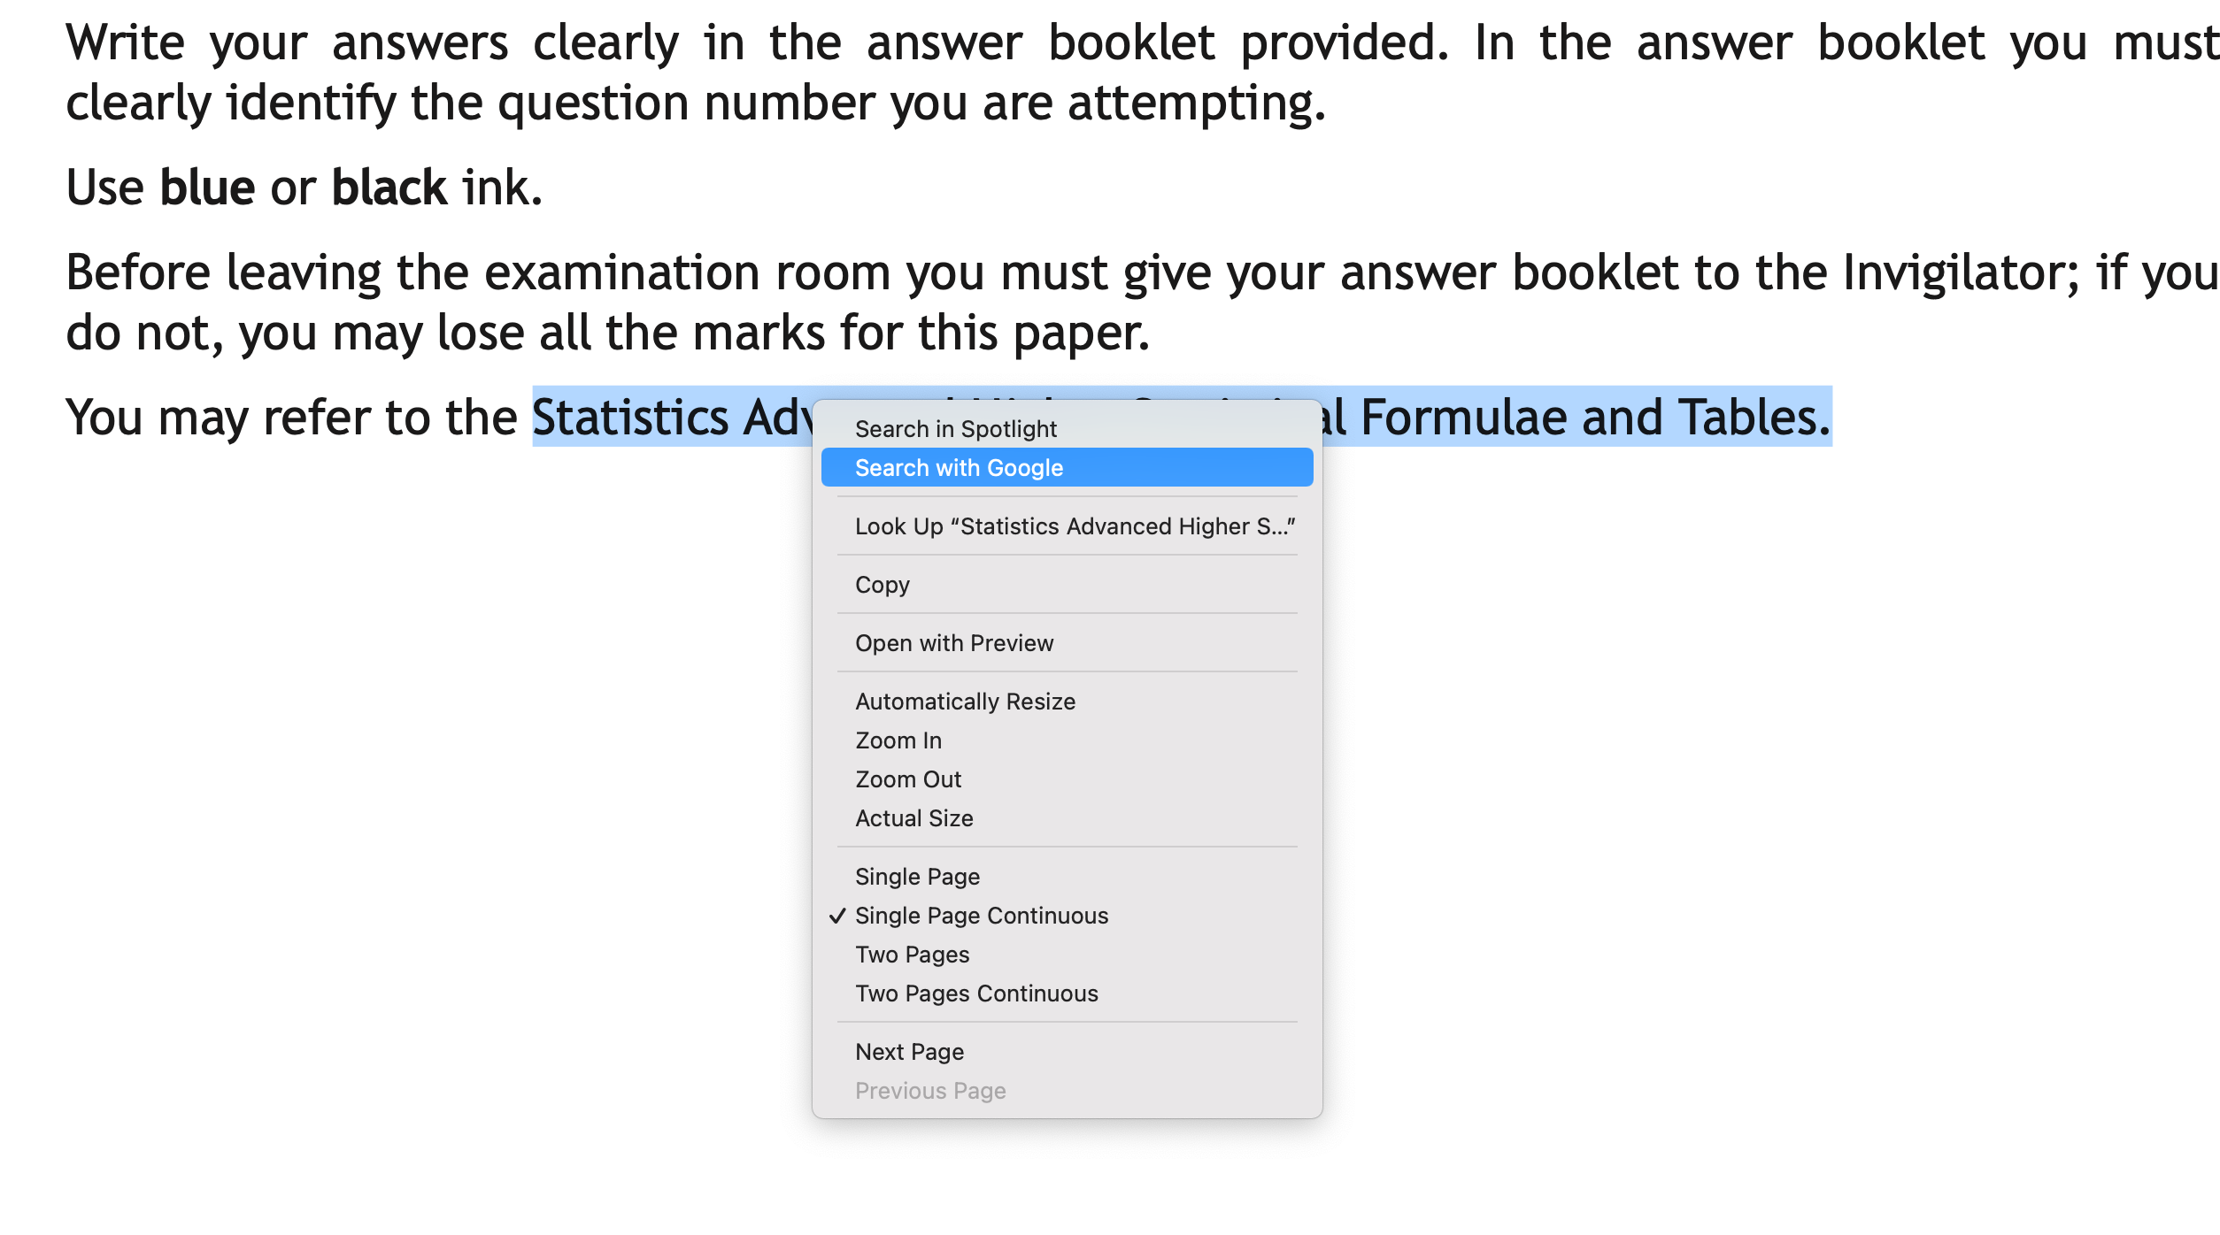Image resolution: width=2220 pixels, height=1235 pixels.
Task: Set view to Actual Size
Action: 913,818
